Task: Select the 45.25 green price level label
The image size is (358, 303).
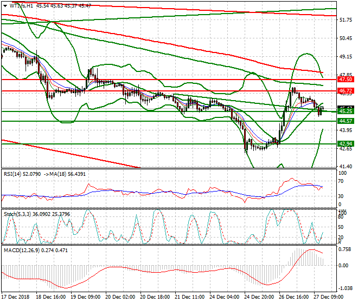Action: pyautogui.click(x=346, y=111)
